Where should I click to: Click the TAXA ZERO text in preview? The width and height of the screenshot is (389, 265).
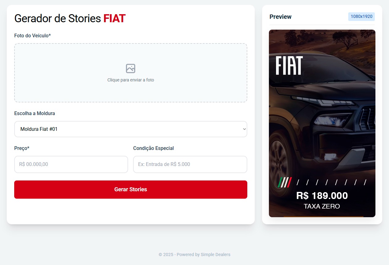click(x=322, y=206)
